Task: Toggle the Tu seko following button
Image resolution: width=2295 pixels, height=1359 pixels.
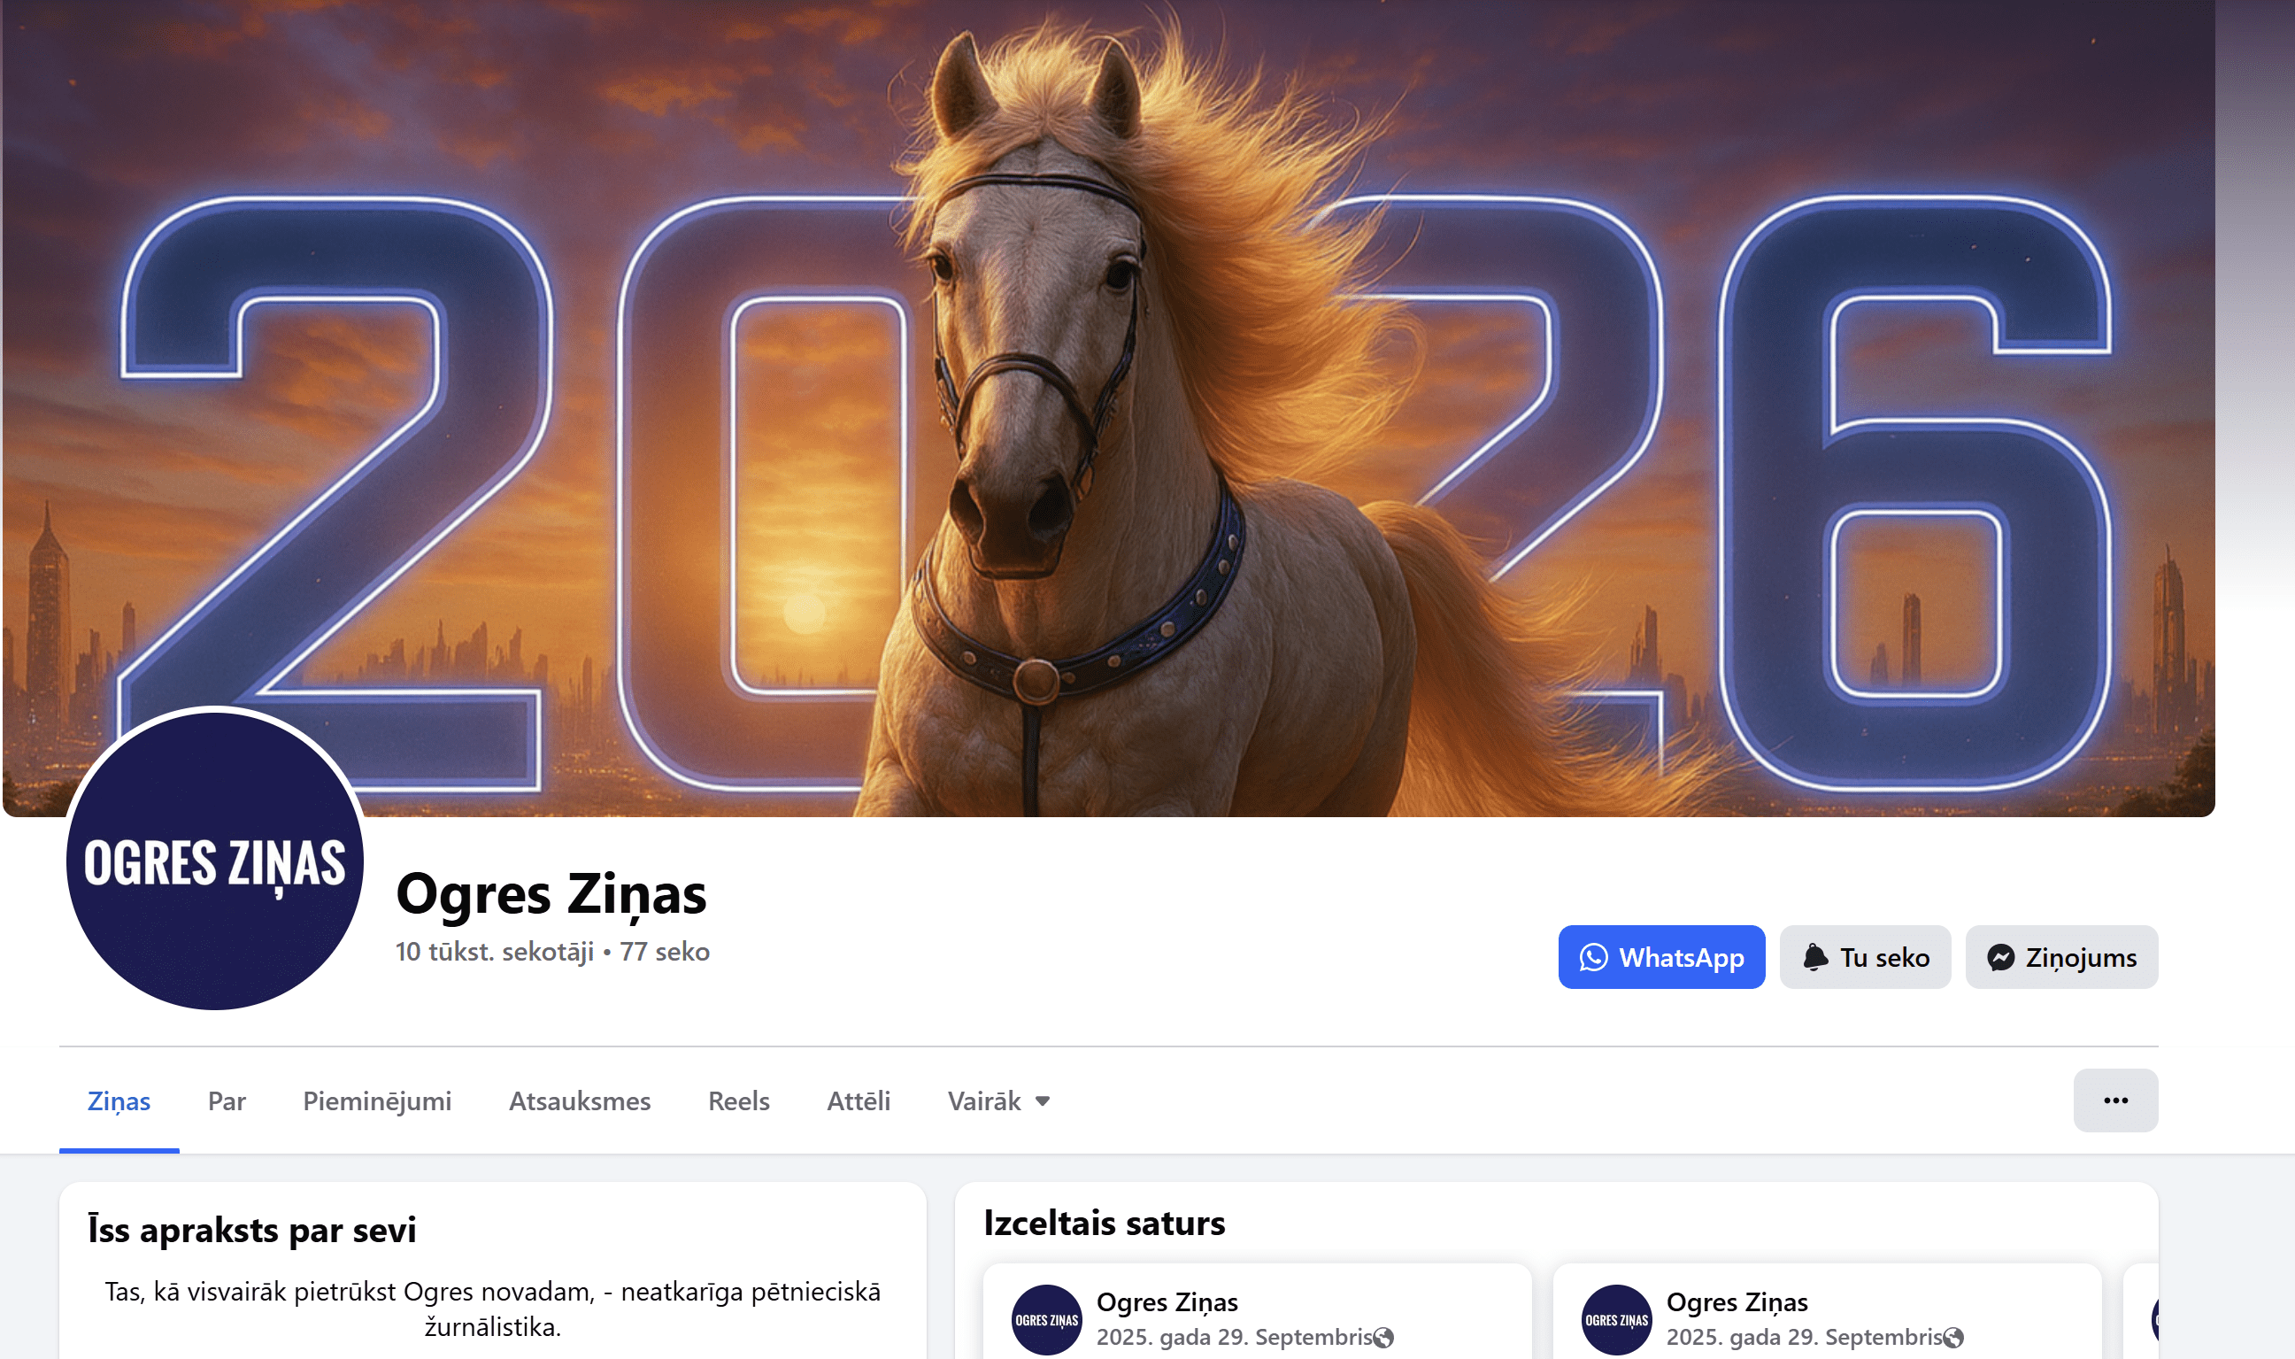Action: pyautogui.click(x=1865, y=957)
